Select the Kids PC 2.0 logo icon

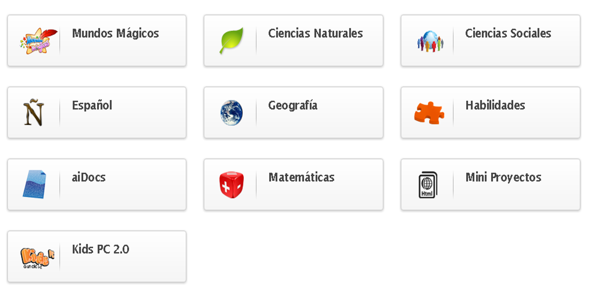pyautogui.click(x=37, y=256)
